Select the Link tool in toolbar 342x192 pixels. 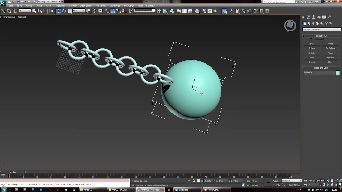(x=3, y=11)
